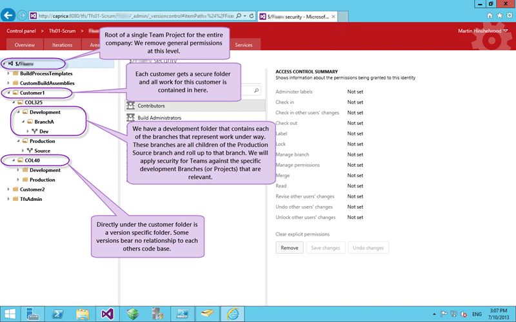
Task: Click the ENG language indicator in tray
Action: (x=477, y=314)
